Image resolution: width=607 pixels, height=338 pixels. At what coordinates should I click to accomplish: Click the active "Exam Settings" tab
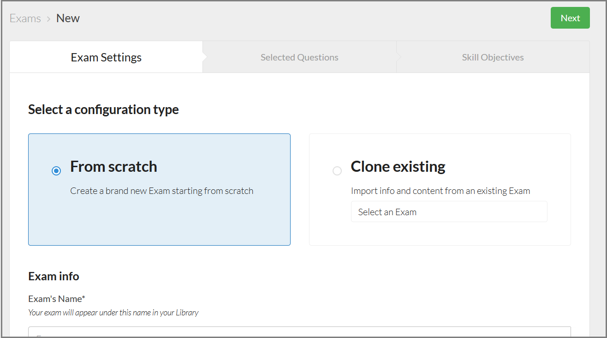coord(106,57)
